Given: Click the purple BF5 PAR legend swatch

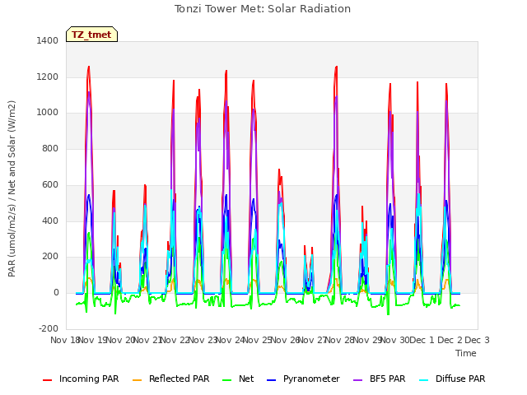Looking at the screenshot, I should [x=358, y=380].
